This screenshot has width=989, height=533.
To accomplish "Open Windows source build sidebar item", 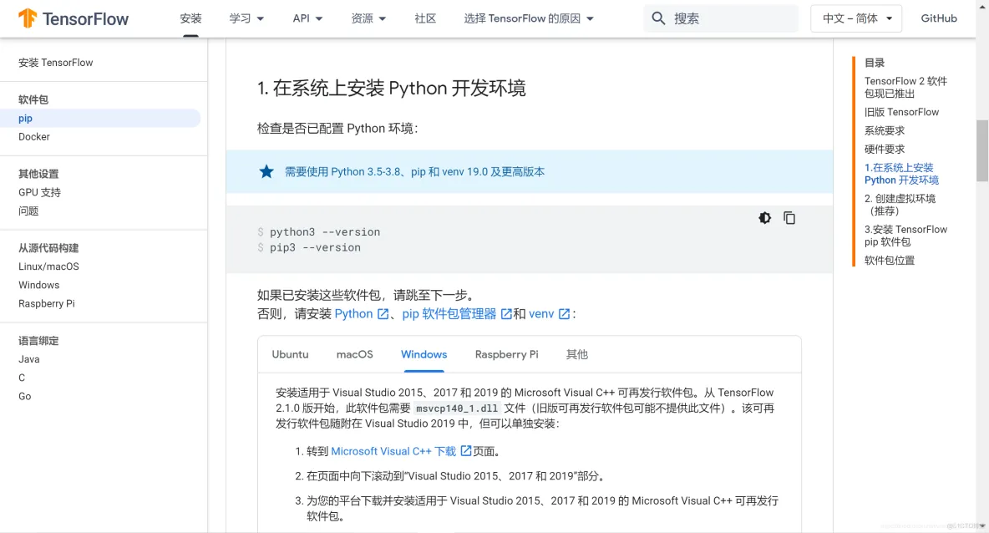I will (x=38, y=285).
